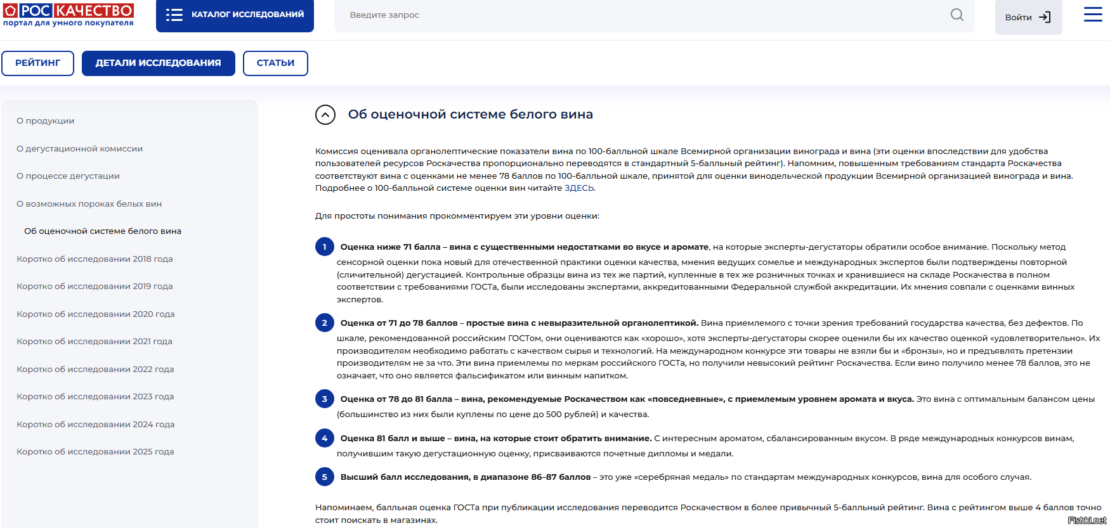Select sidebar Об оценочной системе белого вина
The image size is (1110, 528).
click(x=103, y=231)
